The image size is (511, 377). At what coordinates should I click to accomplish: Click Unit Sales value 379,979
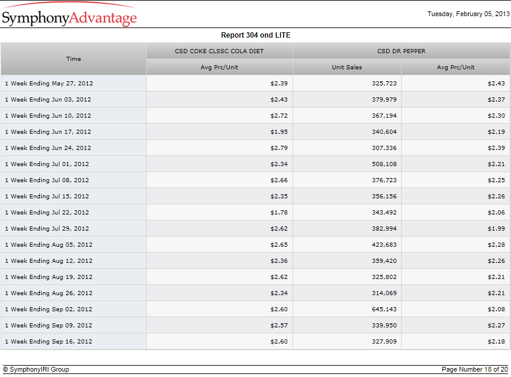[x=384, y=99]
